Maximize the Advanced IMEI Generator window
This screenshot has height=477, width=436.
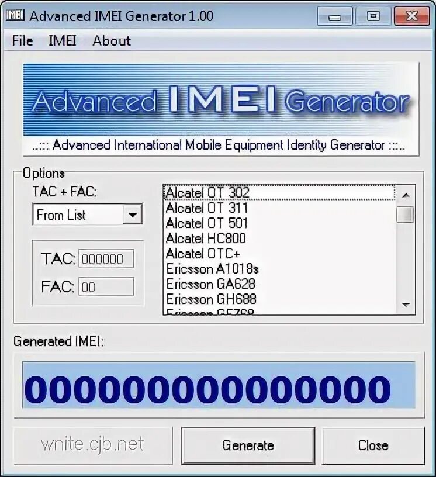pyautogui.click(x=373, y=16)
